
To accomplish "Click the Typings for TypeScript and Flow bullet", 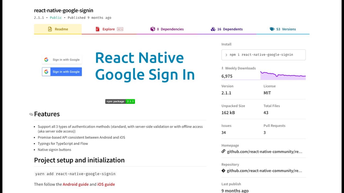I will pyautogui.click(x=63, y=143).
